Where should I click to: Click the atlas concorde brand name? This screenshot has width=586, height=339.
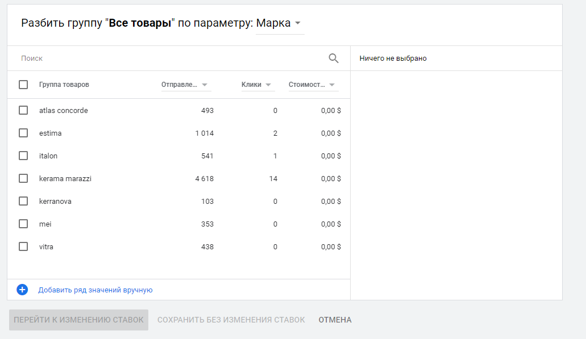tap(64, 111)
